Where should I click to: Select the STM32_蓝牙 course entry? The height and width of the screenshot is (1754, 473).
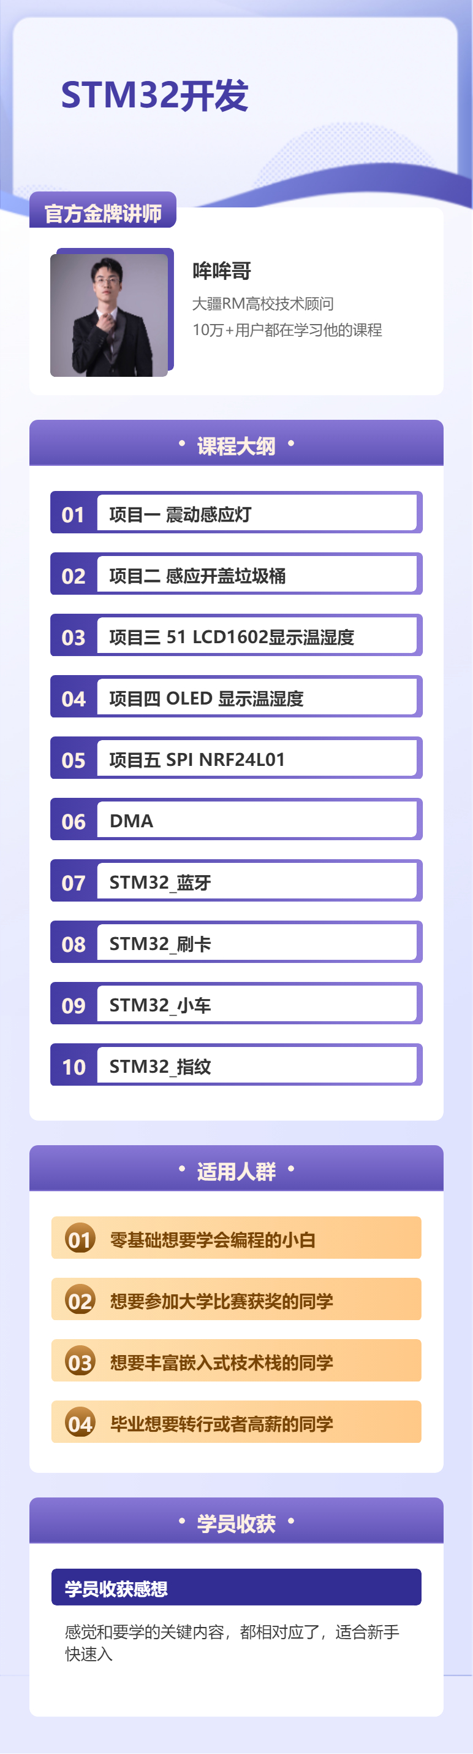click(236, 881)
